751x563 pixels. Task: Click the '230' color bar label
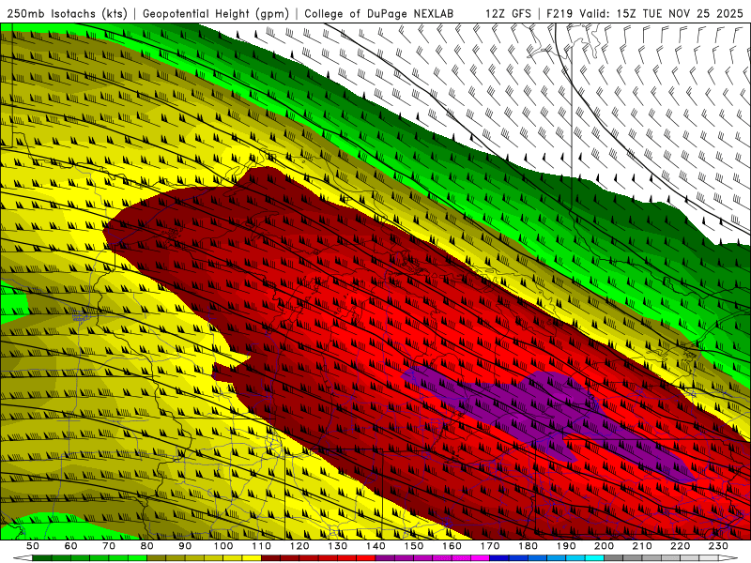coord(718,546)
